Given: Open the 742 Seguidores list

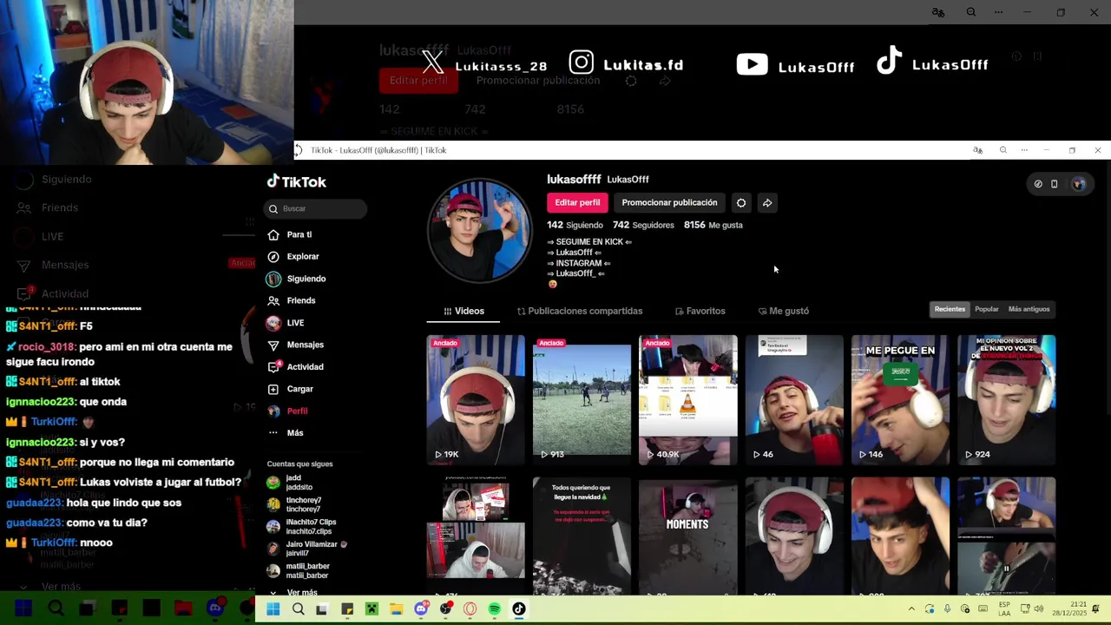Looking at the screenshot, I should 643,225.
